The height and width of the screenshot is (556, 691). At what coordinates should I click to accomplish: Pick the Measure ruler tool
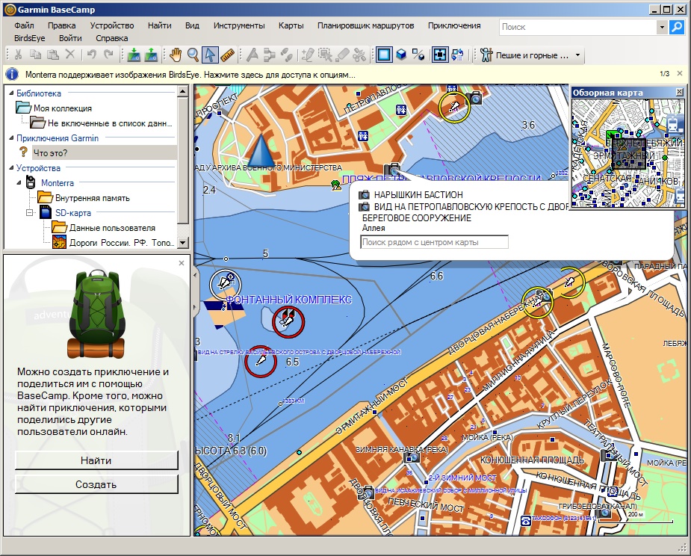tap(228, 55)
